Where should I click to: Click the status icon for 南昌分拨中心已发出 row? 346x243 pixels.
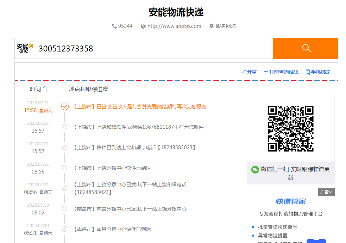[x=64, y=209]
